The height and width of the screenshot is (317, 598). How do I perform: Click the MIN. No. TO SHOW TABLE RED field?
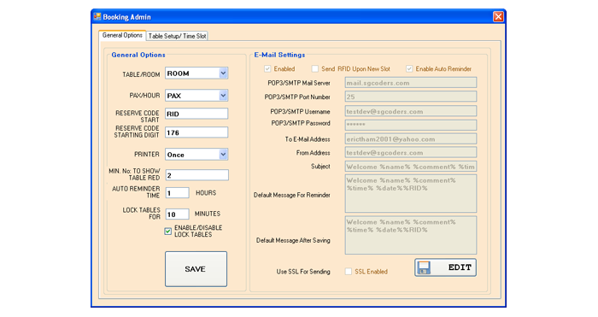196,175
